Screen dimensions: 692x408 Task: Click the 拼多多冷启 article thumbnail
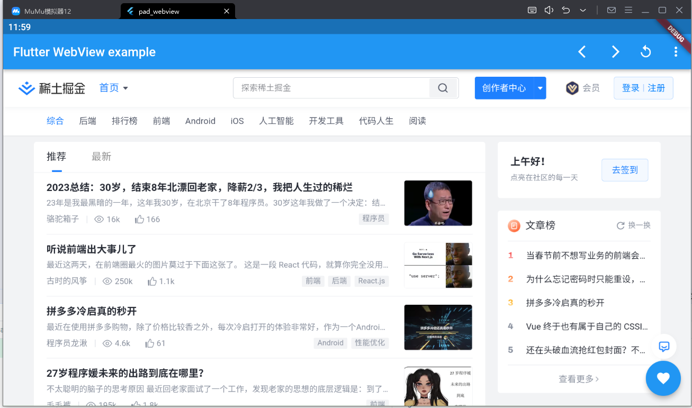click(438, 327)
